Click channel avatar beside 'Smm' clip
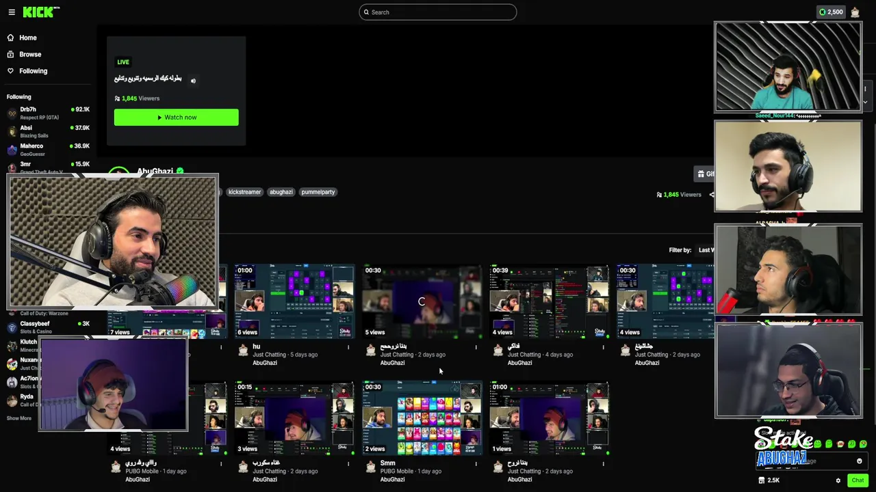Viewport: 876px width, 492px height. point(370,467)
